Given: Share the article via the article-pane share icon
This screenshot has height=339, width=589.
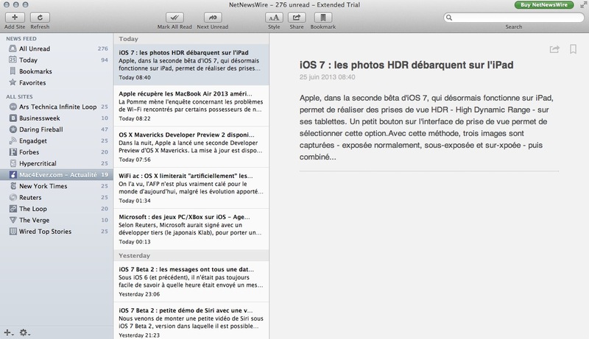Looking at the screenshot, I should 554,49.
